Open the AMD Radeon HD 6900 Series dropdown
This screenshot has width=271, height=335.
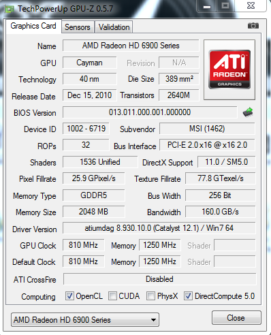coord(85,320)
